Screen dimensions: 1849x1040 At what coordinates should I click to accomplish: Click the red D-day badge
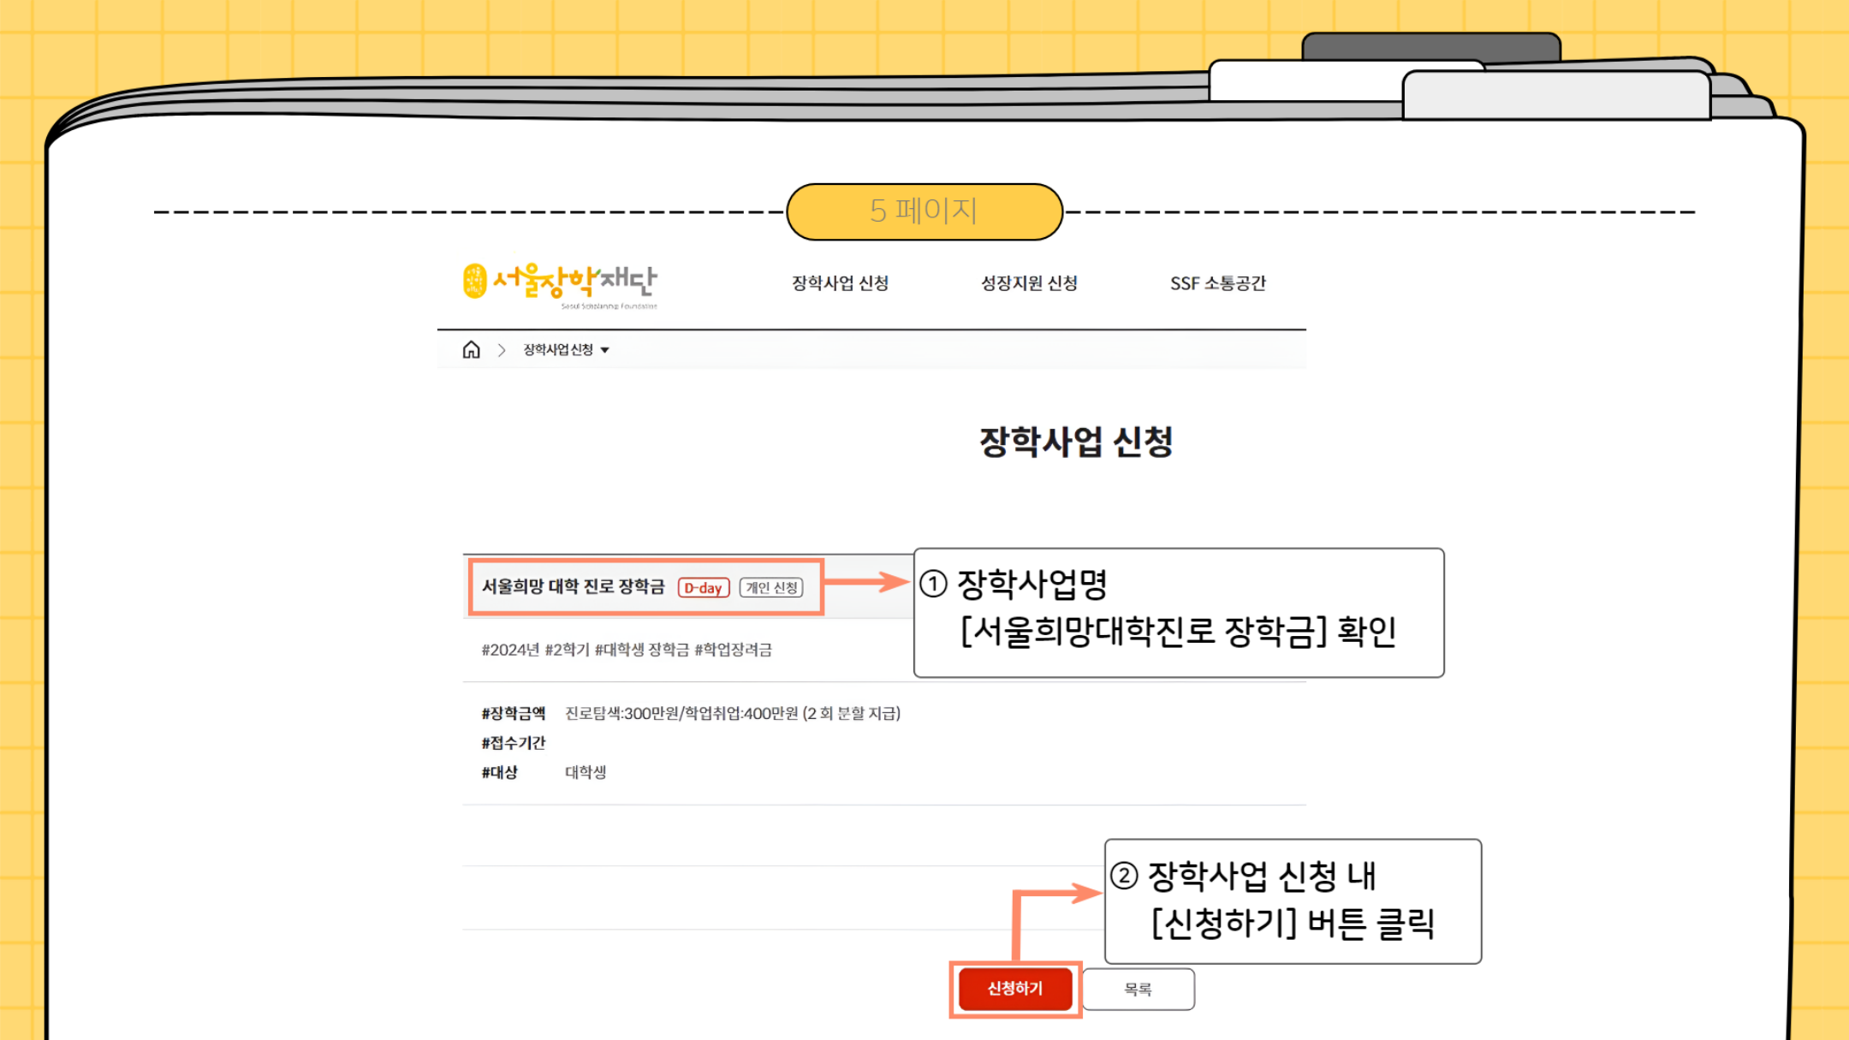[x=703, y=588]
